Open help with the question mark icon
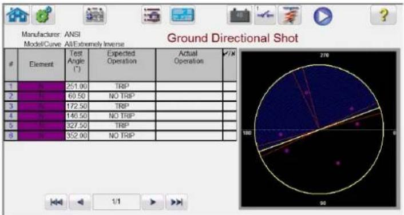 [383, 15]
